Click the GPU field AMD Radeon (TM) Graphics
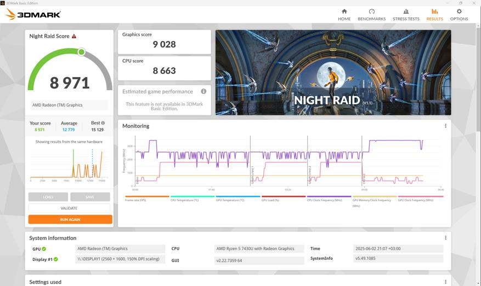This screenshot has height=286, width=481. click(120, 249)
